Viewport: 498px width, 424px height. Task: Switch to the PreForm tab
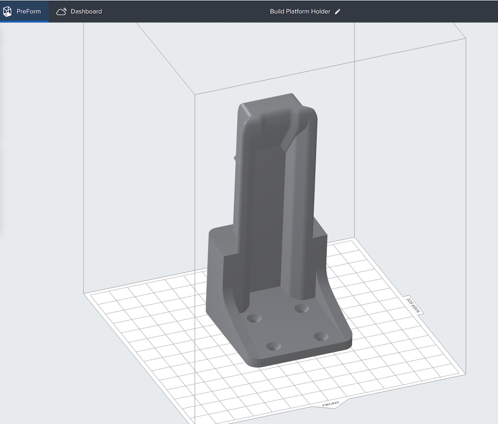tap(28, 11)
